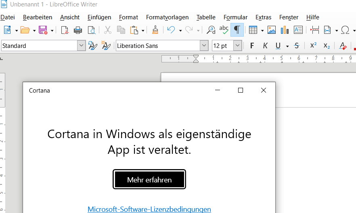Click the ruler indent marker

pyautogui.click(x=196, y=58)
